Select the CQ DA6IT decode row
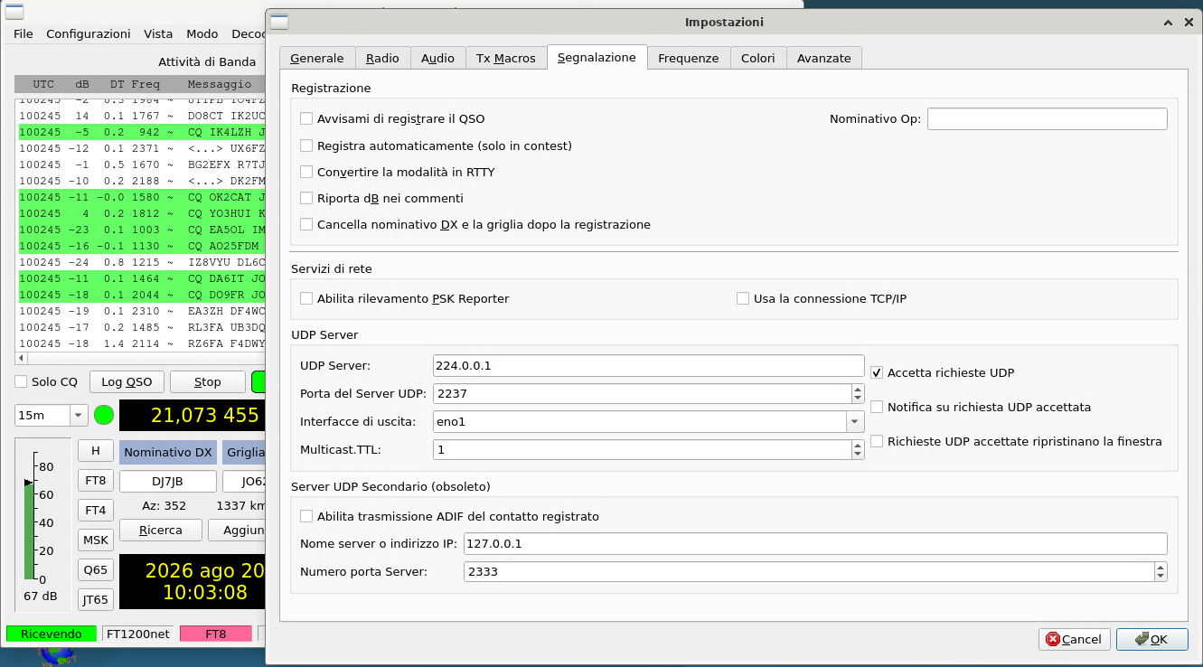The height and width of the screenshot is (667, 1203). coord(142,278)
